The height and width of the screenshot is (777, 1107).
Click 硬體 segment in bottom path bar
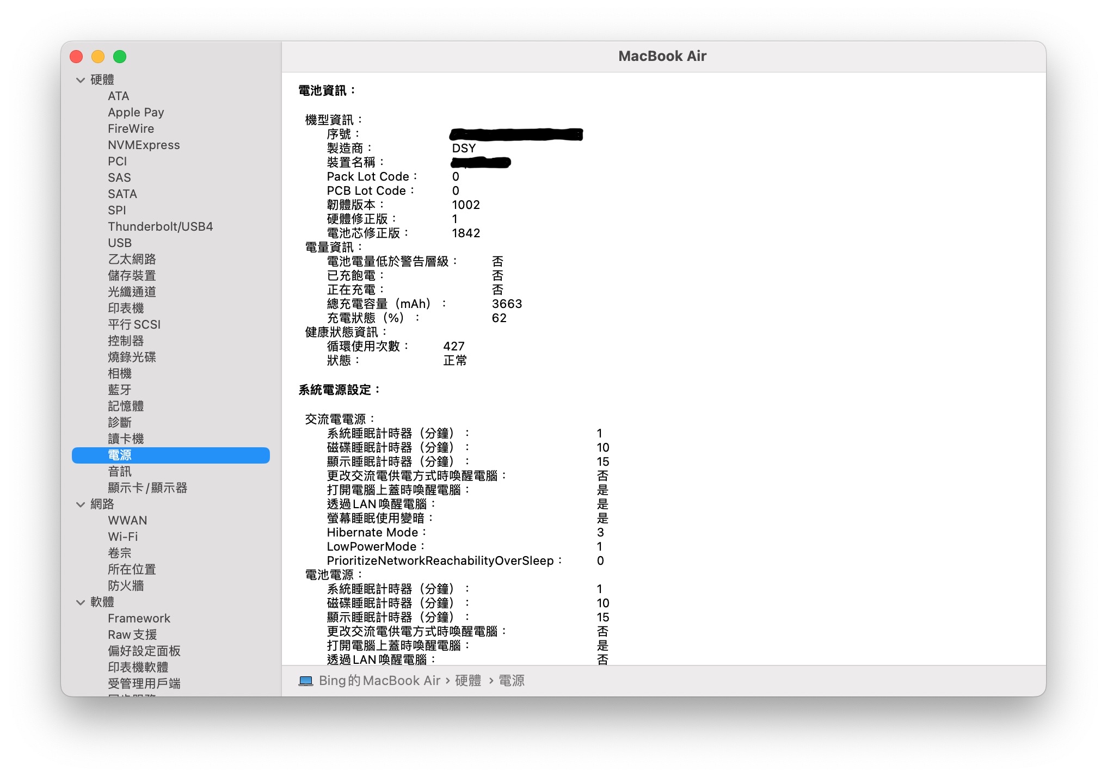468,681
